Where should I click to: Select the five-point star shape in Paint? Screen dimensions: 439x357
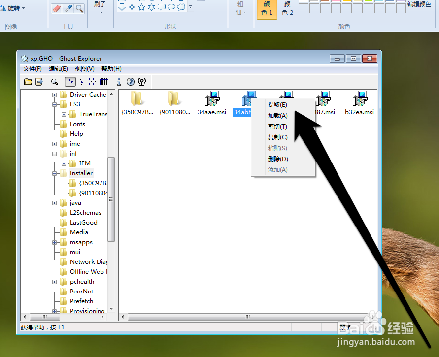point(142,7)
